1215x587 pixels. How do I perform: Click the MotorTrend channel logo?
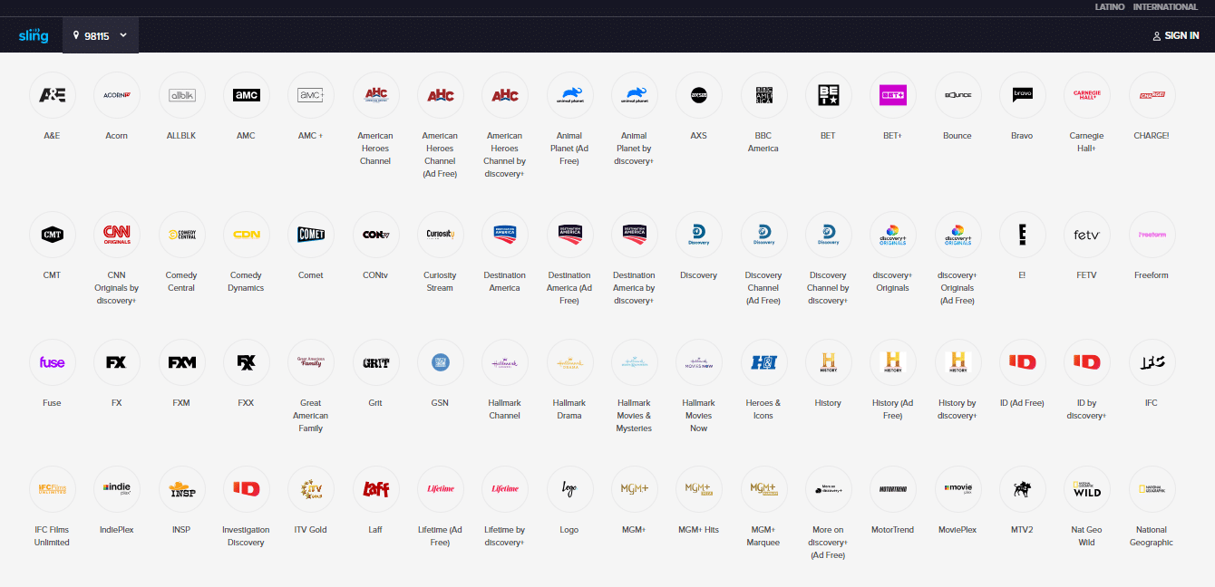[893, 489]
